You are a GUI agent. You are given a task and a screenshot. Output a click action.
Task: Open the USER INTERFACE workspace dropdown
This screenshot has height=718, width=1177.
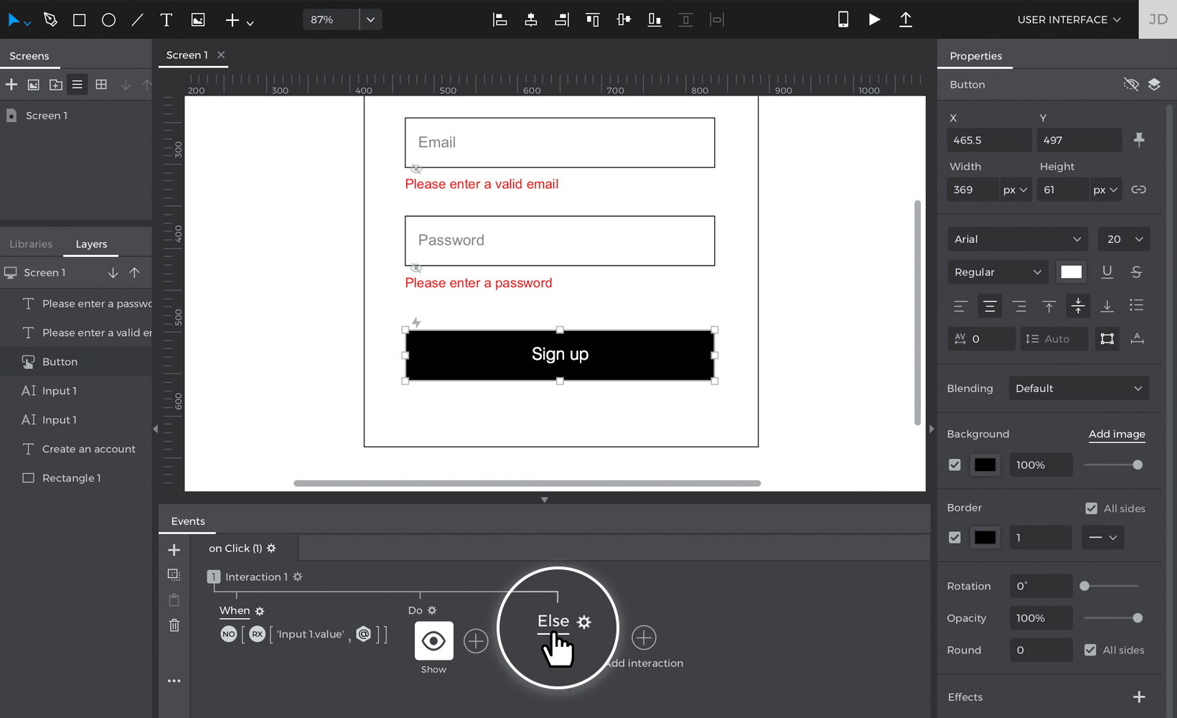coord(1069,19)
